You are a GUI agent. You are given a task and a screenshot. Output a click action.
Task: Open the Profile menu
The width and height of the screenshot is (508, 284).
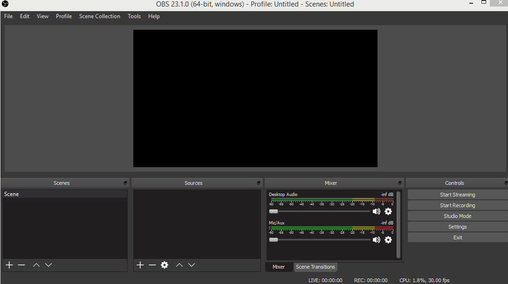(x=64, y=16)
